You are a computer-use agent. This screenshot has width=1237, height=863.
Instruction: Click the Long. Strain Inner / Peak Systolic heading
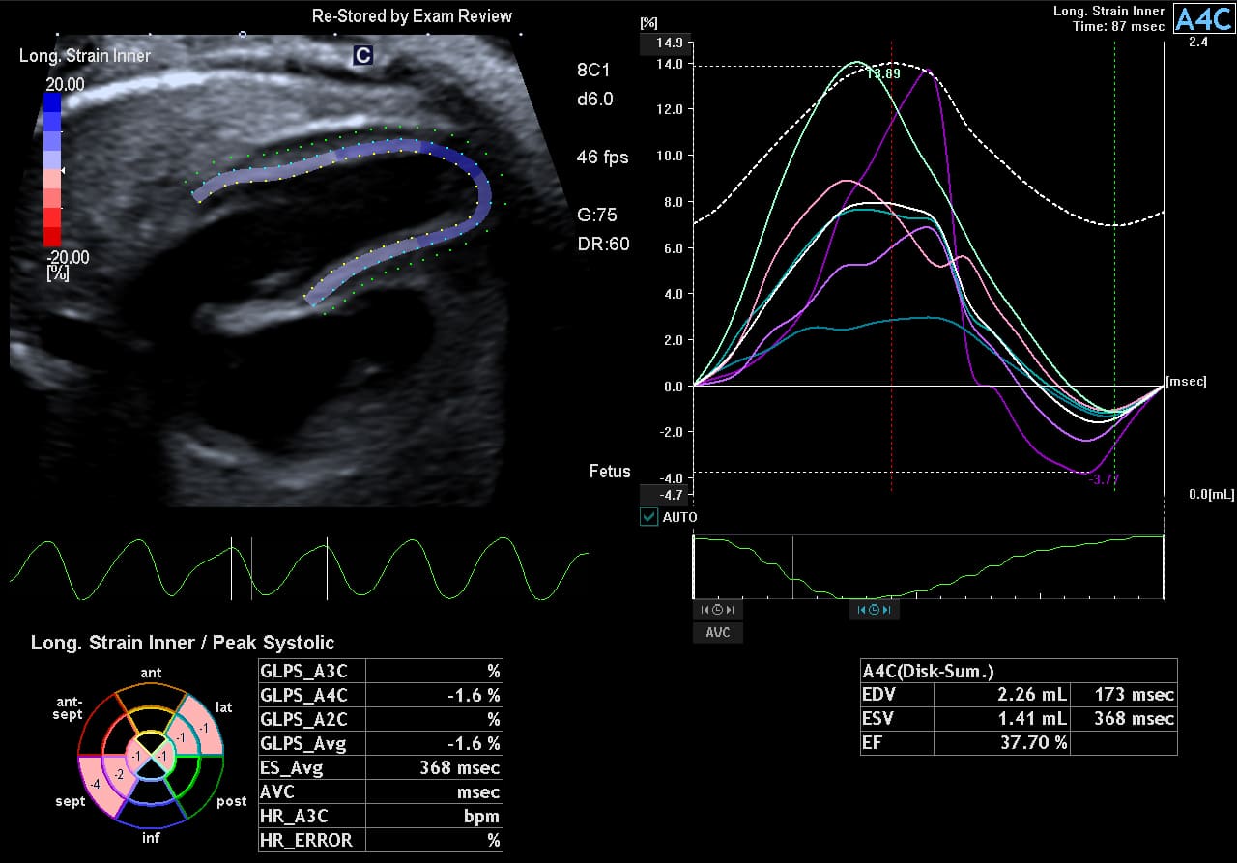[x=183, y=643]
